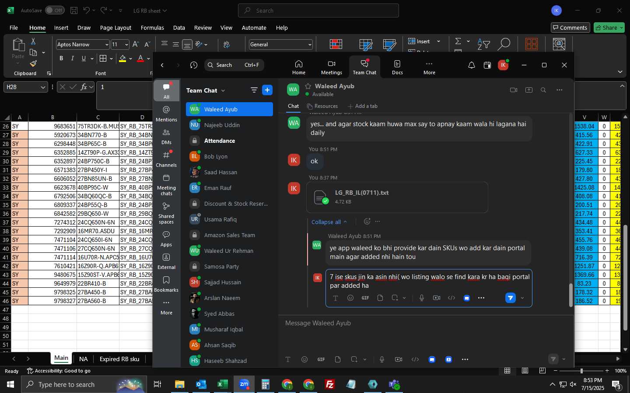Open Excel font size dropdown
The width and height of the screenshot is (630, 393).
(126, 45)
